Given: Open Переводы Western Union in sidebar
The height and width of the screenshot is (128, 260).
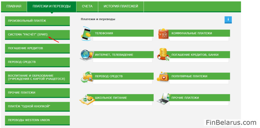Looking at the screenshot, I should (x=37, y=120).
